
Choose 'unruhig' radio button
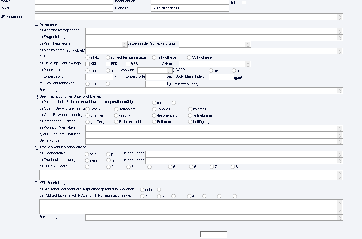[116, 115]
